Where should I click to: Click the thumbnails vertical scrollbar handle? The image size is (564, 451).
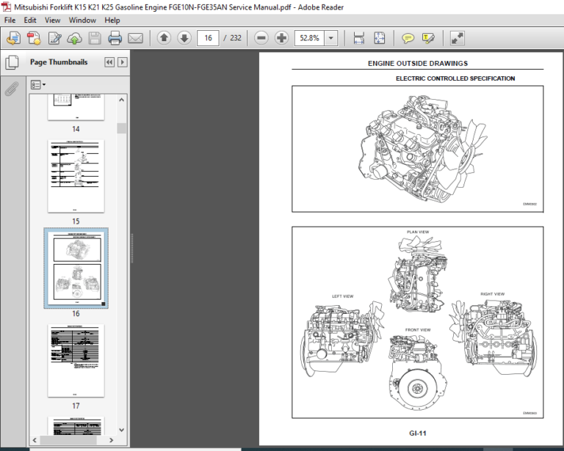coord(122,128)
